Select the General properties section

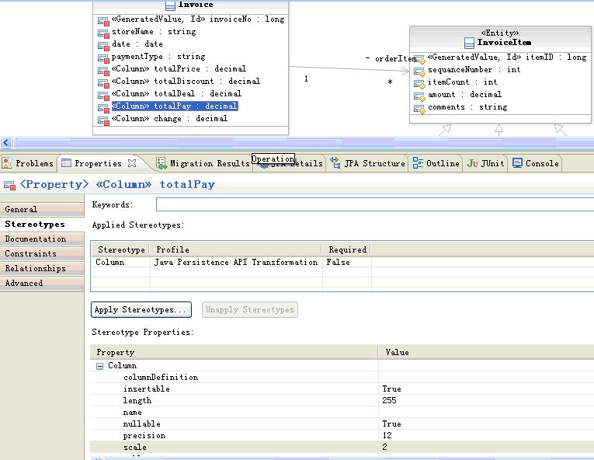(x=42, y=209)
